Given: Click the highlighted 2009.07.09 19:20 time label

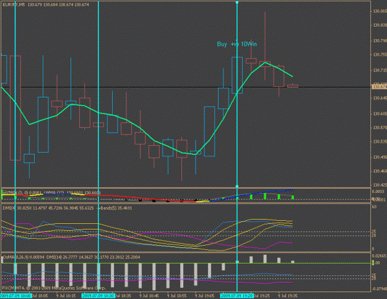Looking at the screenshot, I should click(237, 296).
